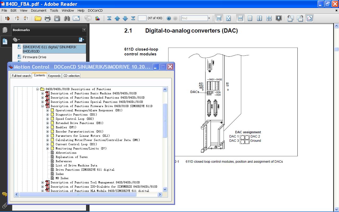Open the Search binoculars tool
Screen dimensions: 339x212
pos(66,18)
